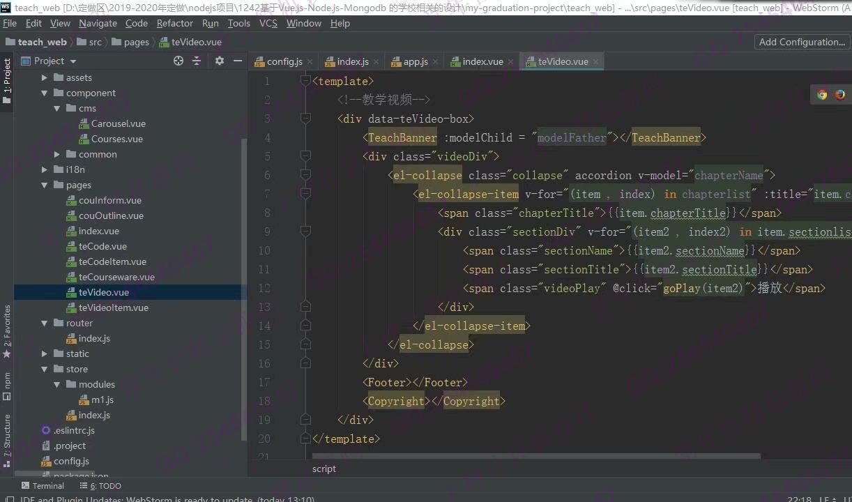This screenshot has height=502, width=852.
Task: Click the Project panel vertical scrollbar
Action: 243,289
